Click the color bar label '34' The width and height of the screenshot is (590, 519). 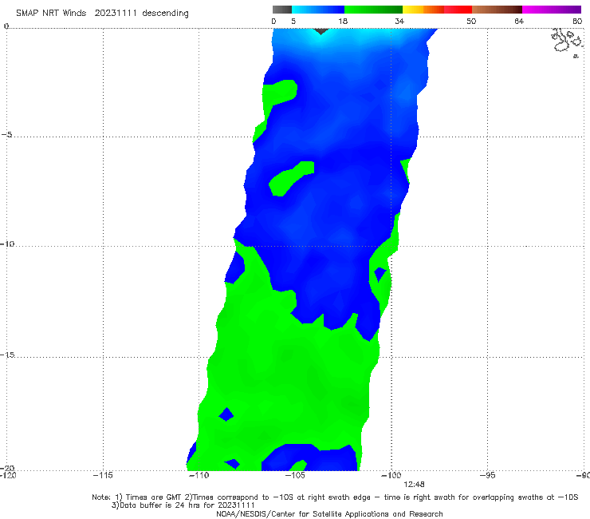pyautogui.click(x=399, y=21)
